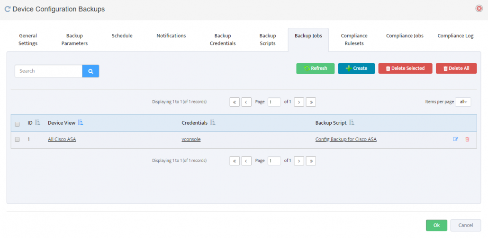Open the Items per page dropdown
The height and width of the screenshot is (238, 488).
463,102
